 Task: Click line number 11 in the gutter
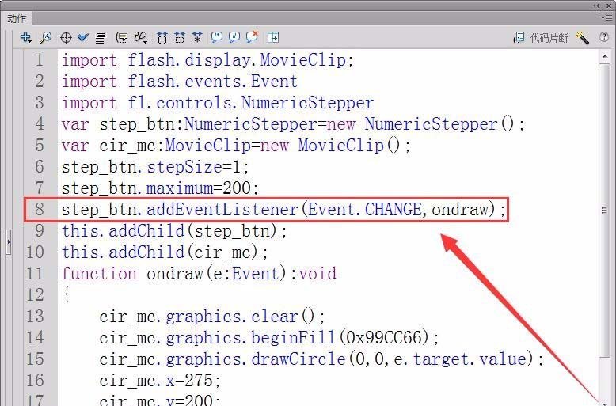pyautogui.click(x=35, y=274)
